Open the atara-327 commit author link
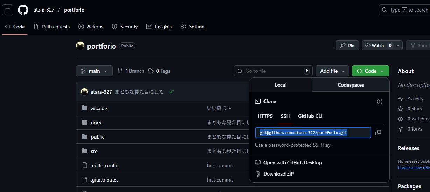The width and height of the screenshot is (430, 192). click(101, 92)
